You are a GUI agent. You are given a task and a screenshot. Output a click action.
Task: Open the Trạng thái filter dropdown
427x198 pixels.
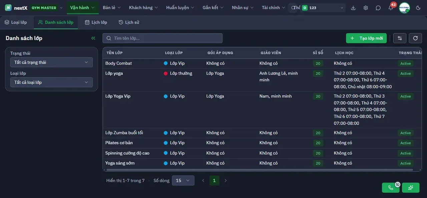click(x=51, y=62)
